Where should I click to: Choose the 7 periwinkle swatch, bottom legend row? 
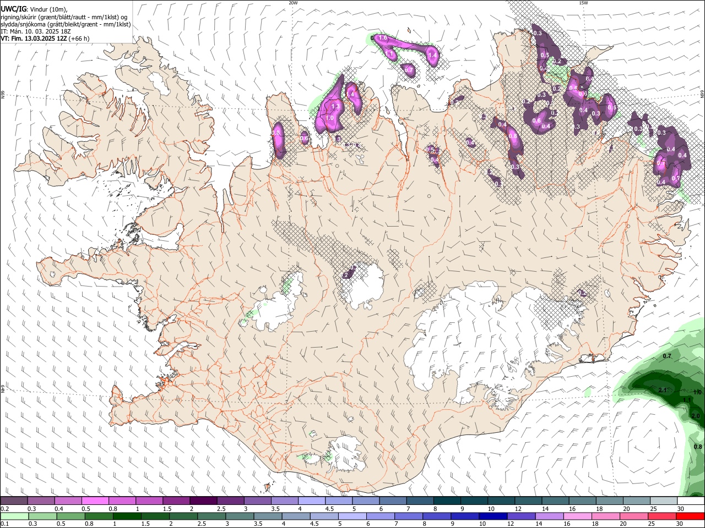click(x=409, y=516)
